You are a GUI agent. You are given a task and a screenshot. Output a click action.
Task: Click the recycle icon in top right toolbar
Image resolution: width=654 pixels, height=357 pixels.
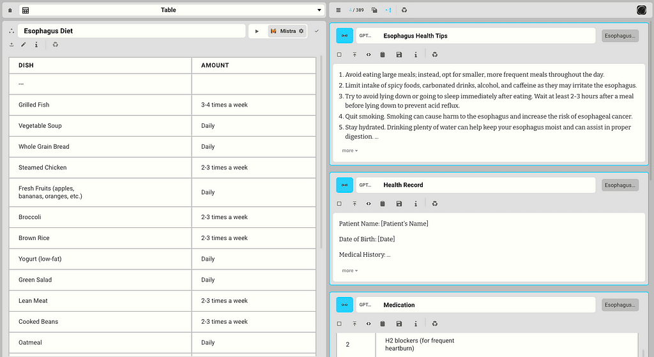(404, 10)
